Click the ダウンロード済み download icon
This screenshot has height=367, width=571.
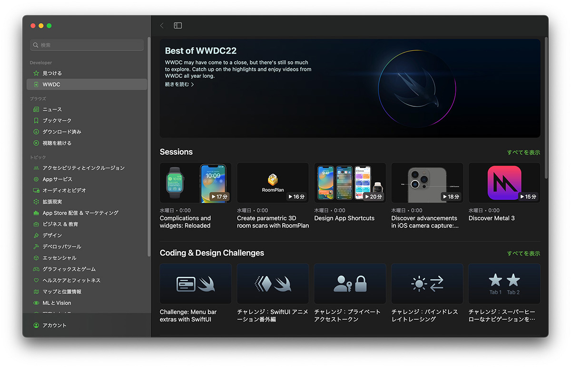(x=36, y=132)
